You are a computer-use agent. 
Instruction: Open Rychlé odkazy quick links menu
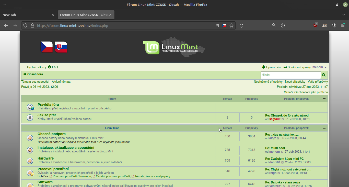(x=34, y=67)
